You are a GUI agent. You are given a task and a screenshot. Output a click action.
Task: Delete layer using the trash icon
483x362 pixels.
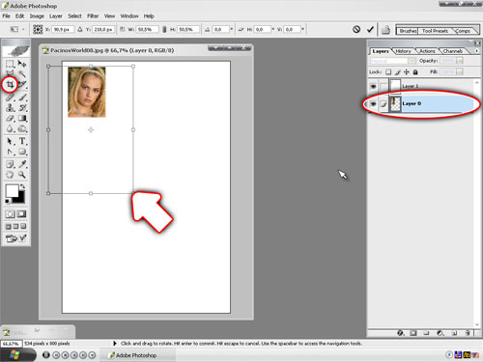tap(468, 333)
